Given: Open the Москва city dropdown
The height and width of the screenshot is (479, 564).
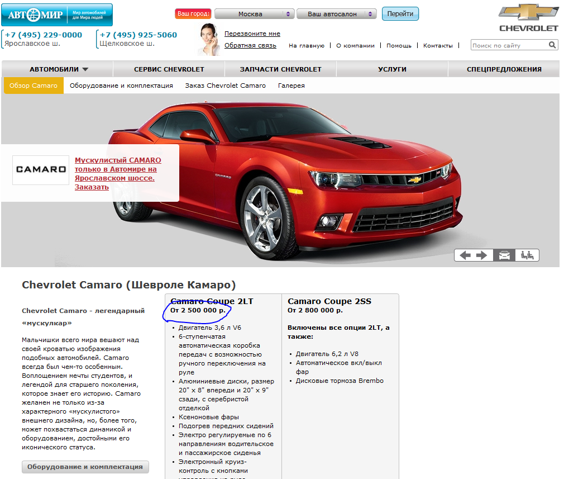Looking at the screenshot, I should pos(254,14).
